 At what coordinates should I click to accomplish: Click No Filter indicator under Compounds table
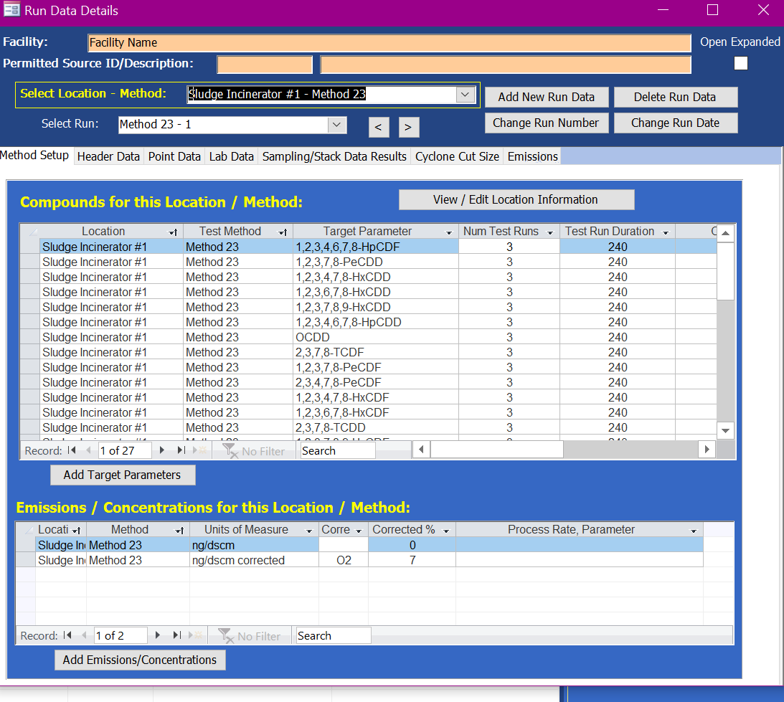click(x=254, y=451)
